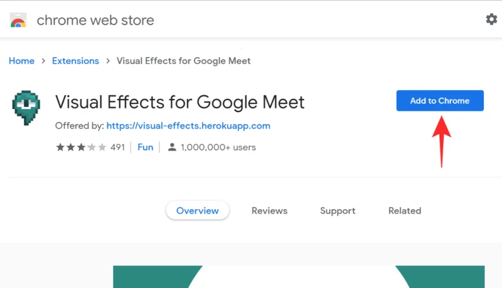Click the extension preview image below the tabs
The width and height of the screenshot is (502, 288).
click(x=299, y=277)
